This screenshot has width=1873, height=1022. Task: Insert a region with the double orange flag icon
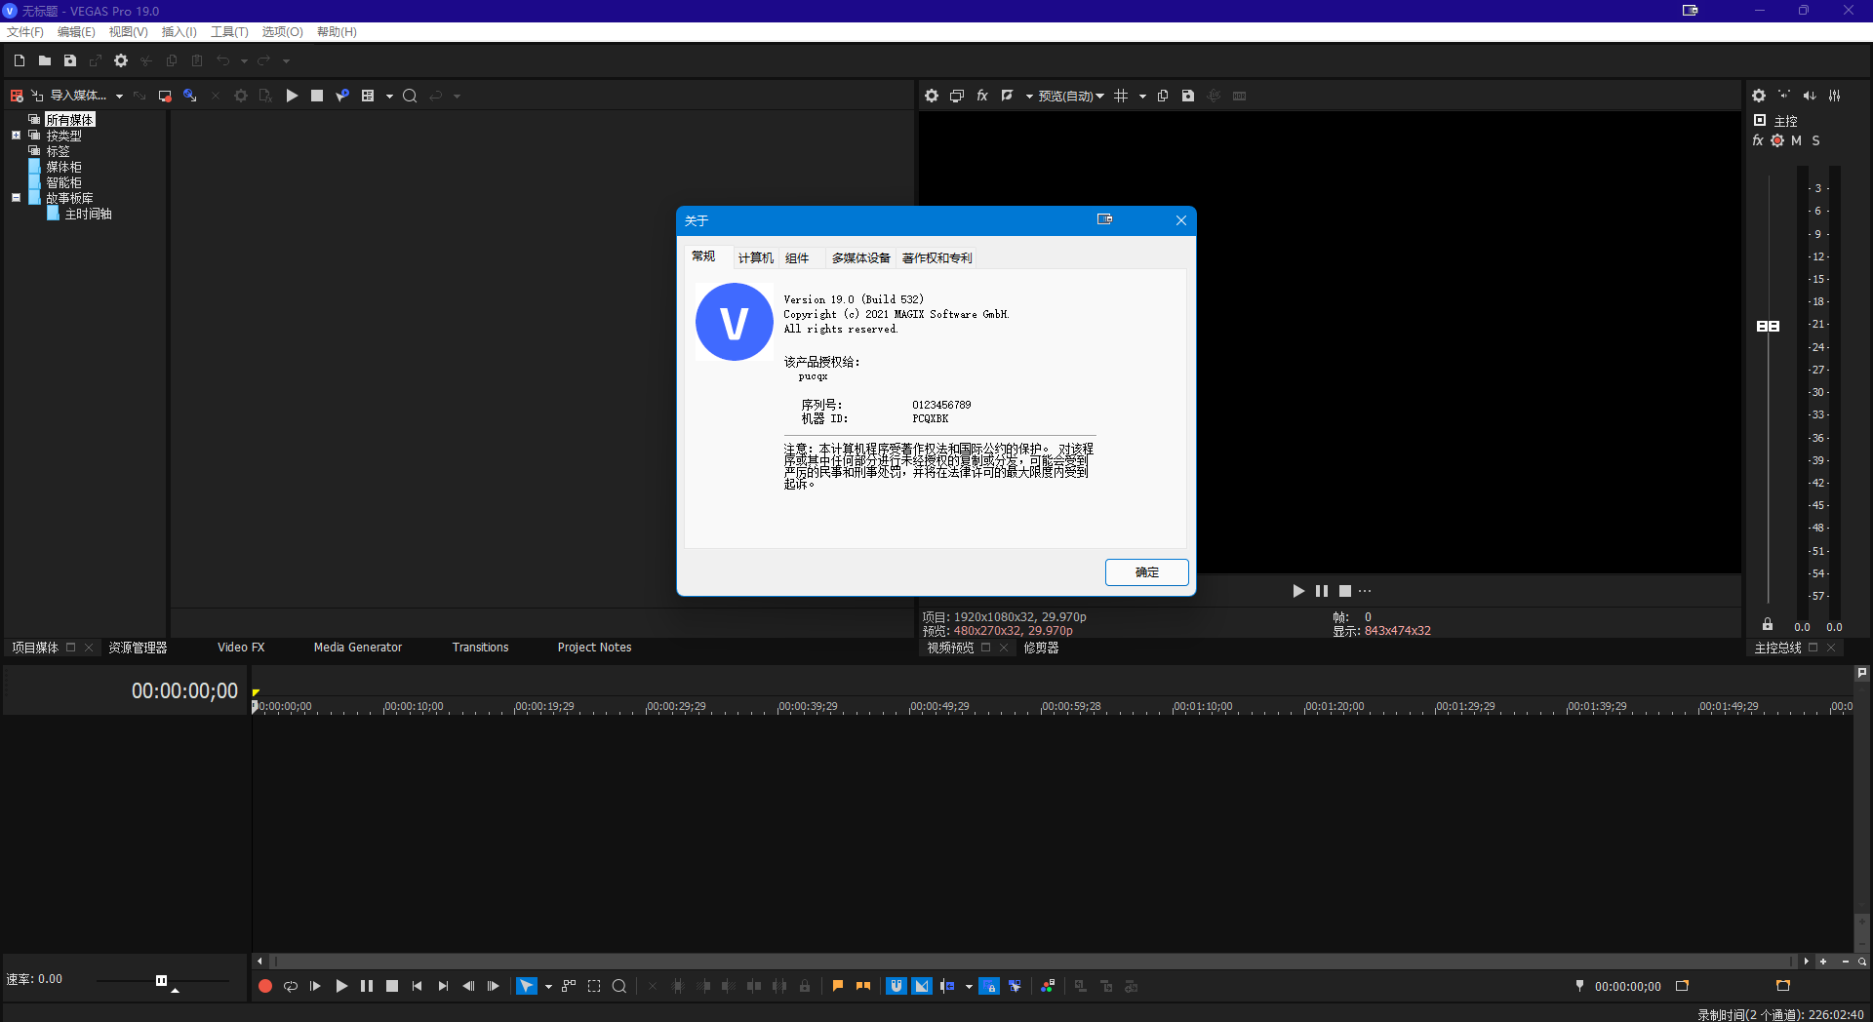(863, 986)
